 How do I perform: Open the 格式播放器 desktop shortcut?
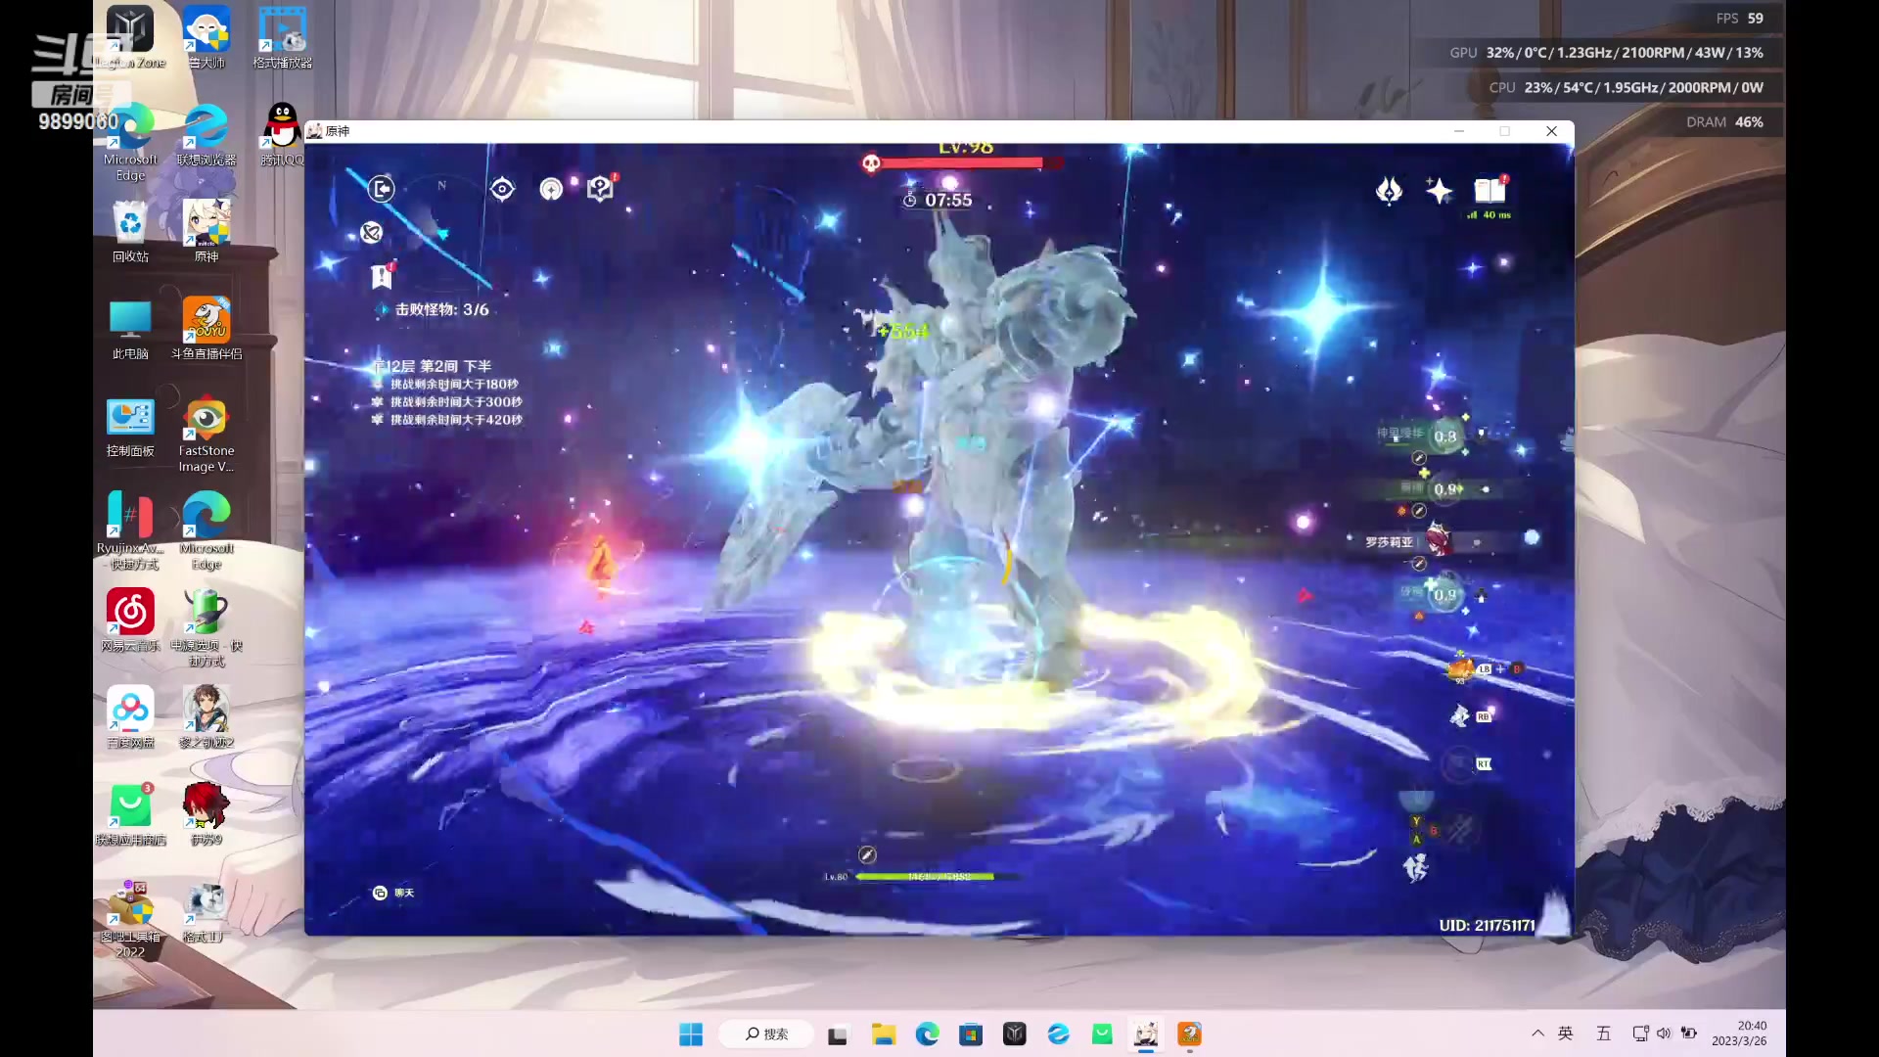click(282, 37)
